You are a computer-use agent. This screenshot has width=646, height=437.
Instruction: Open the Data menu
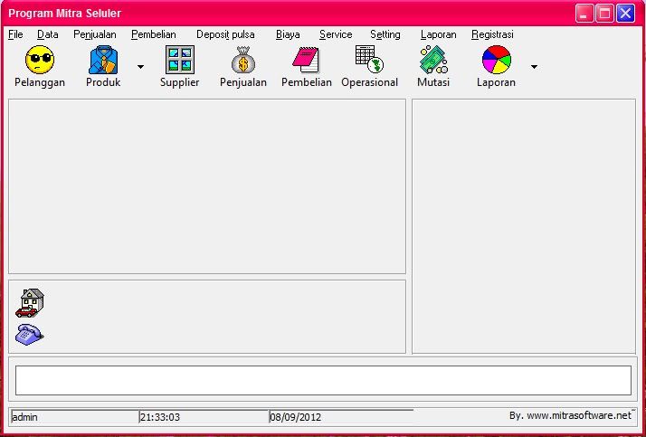click(x=47, y=34)
